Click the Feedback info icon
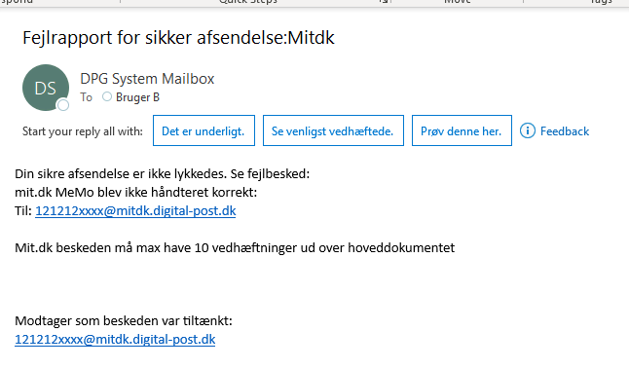The width and height of the screenshot is (629, 369). (x=528, y=130)
